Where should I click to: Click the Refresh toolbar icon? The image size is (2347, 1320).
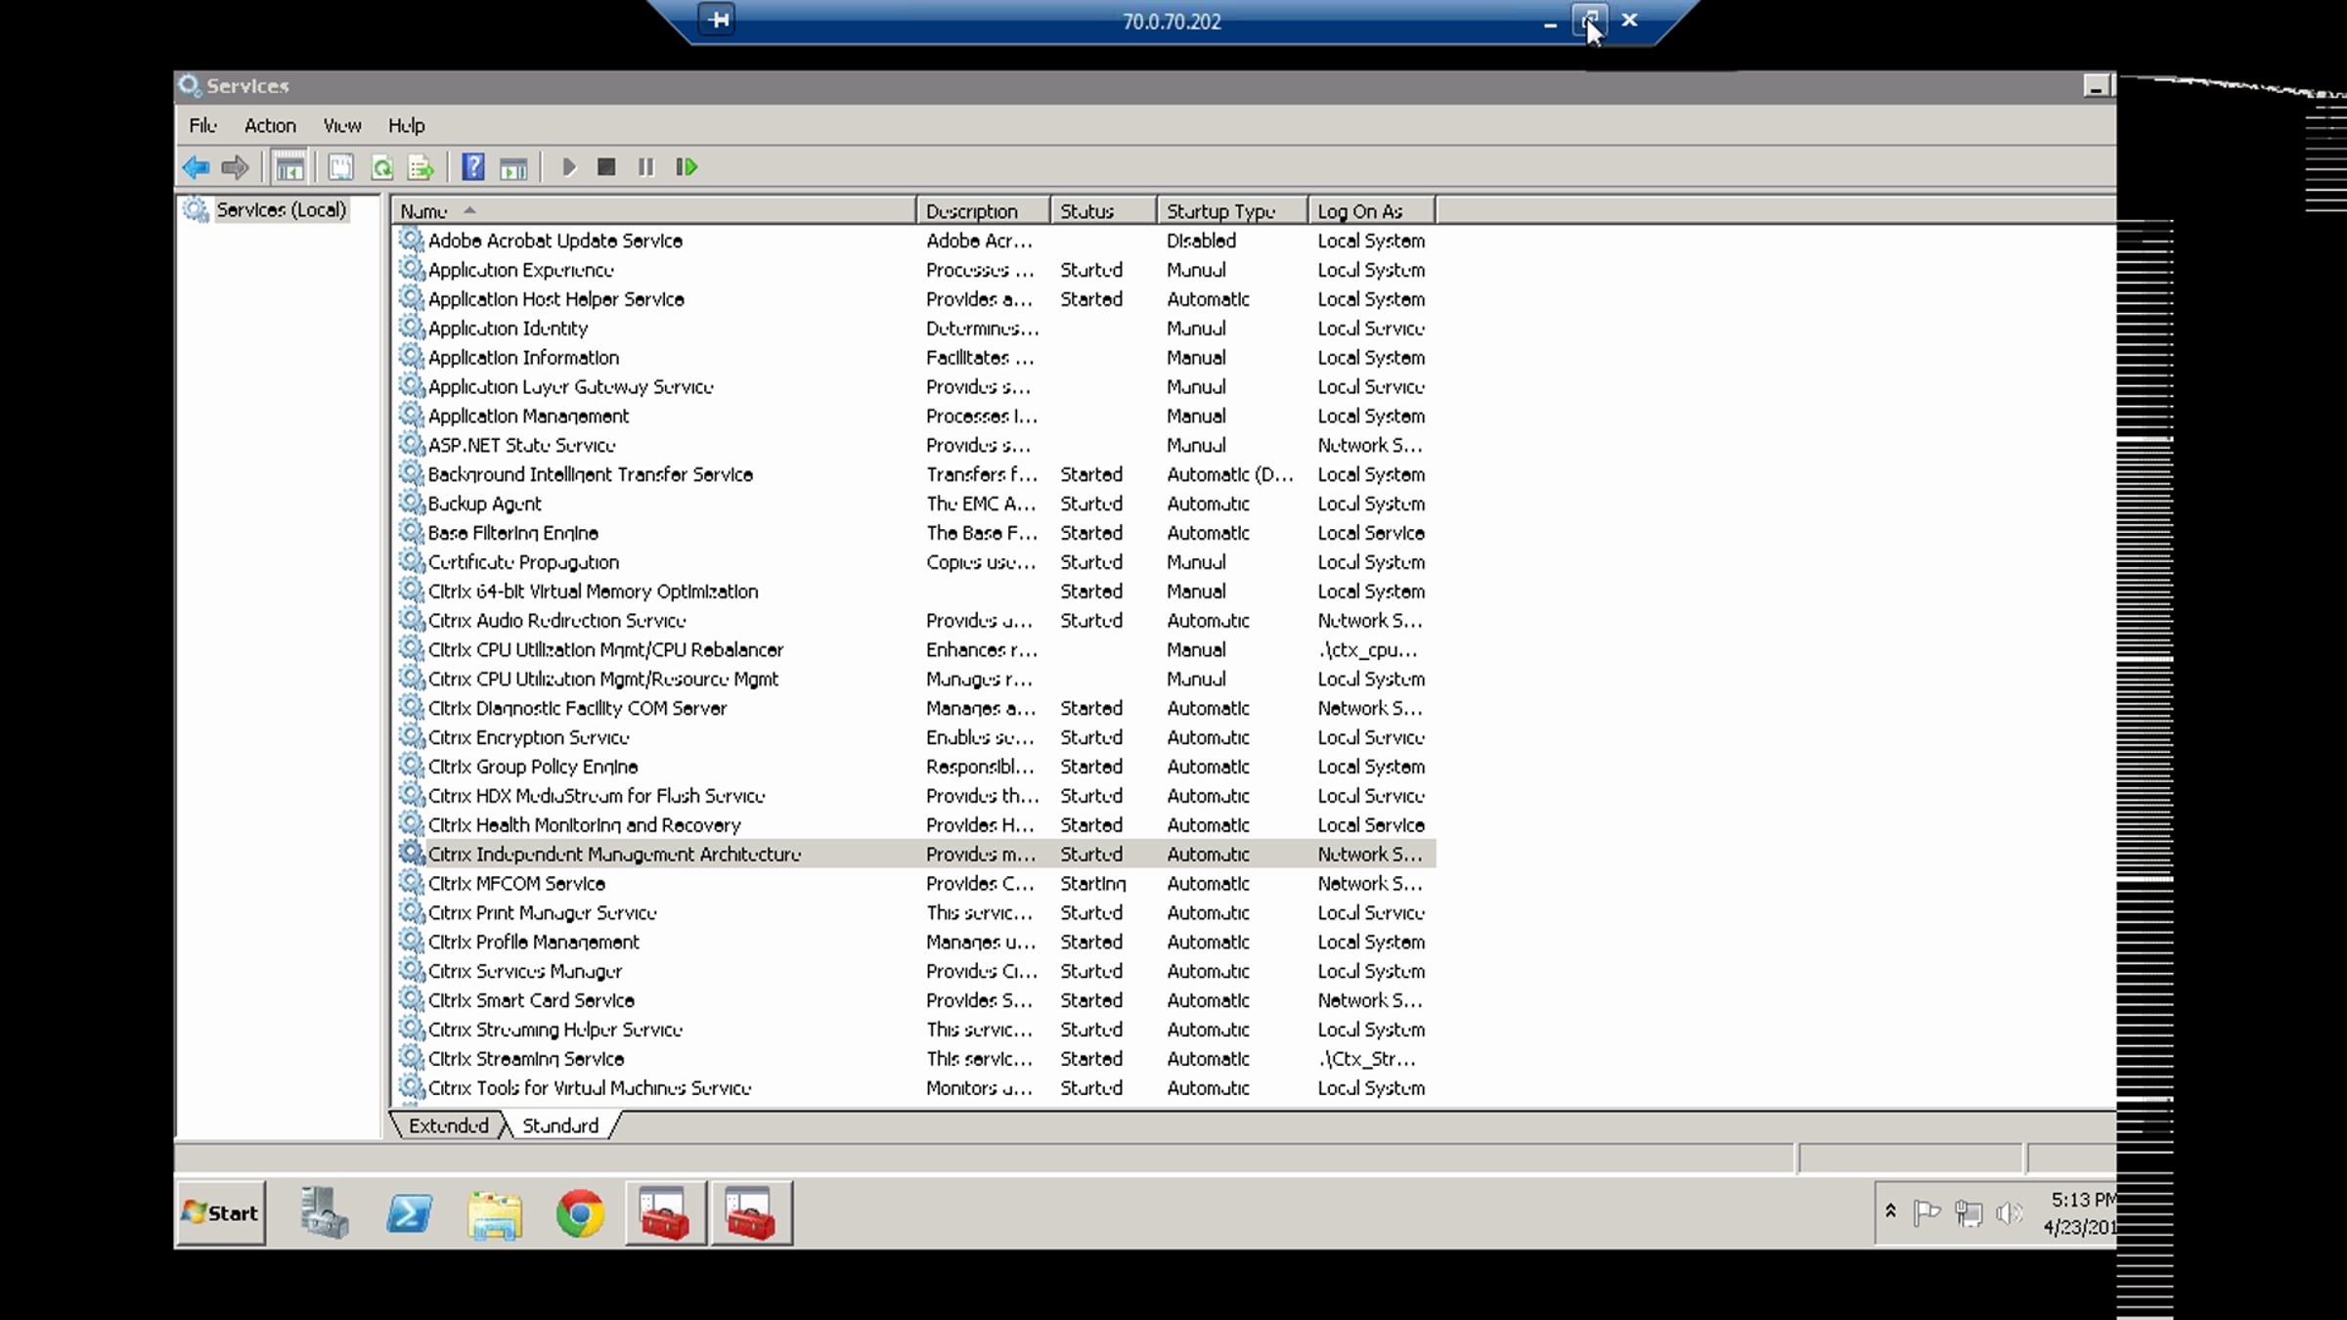coord(382,168)
